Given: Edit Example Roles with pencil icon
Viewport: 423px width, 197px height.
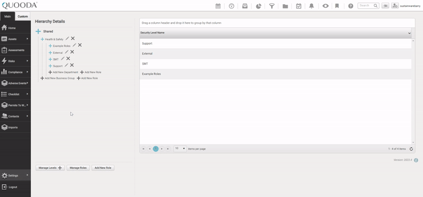Looking at the screenshot, I should tap(74, 45).
